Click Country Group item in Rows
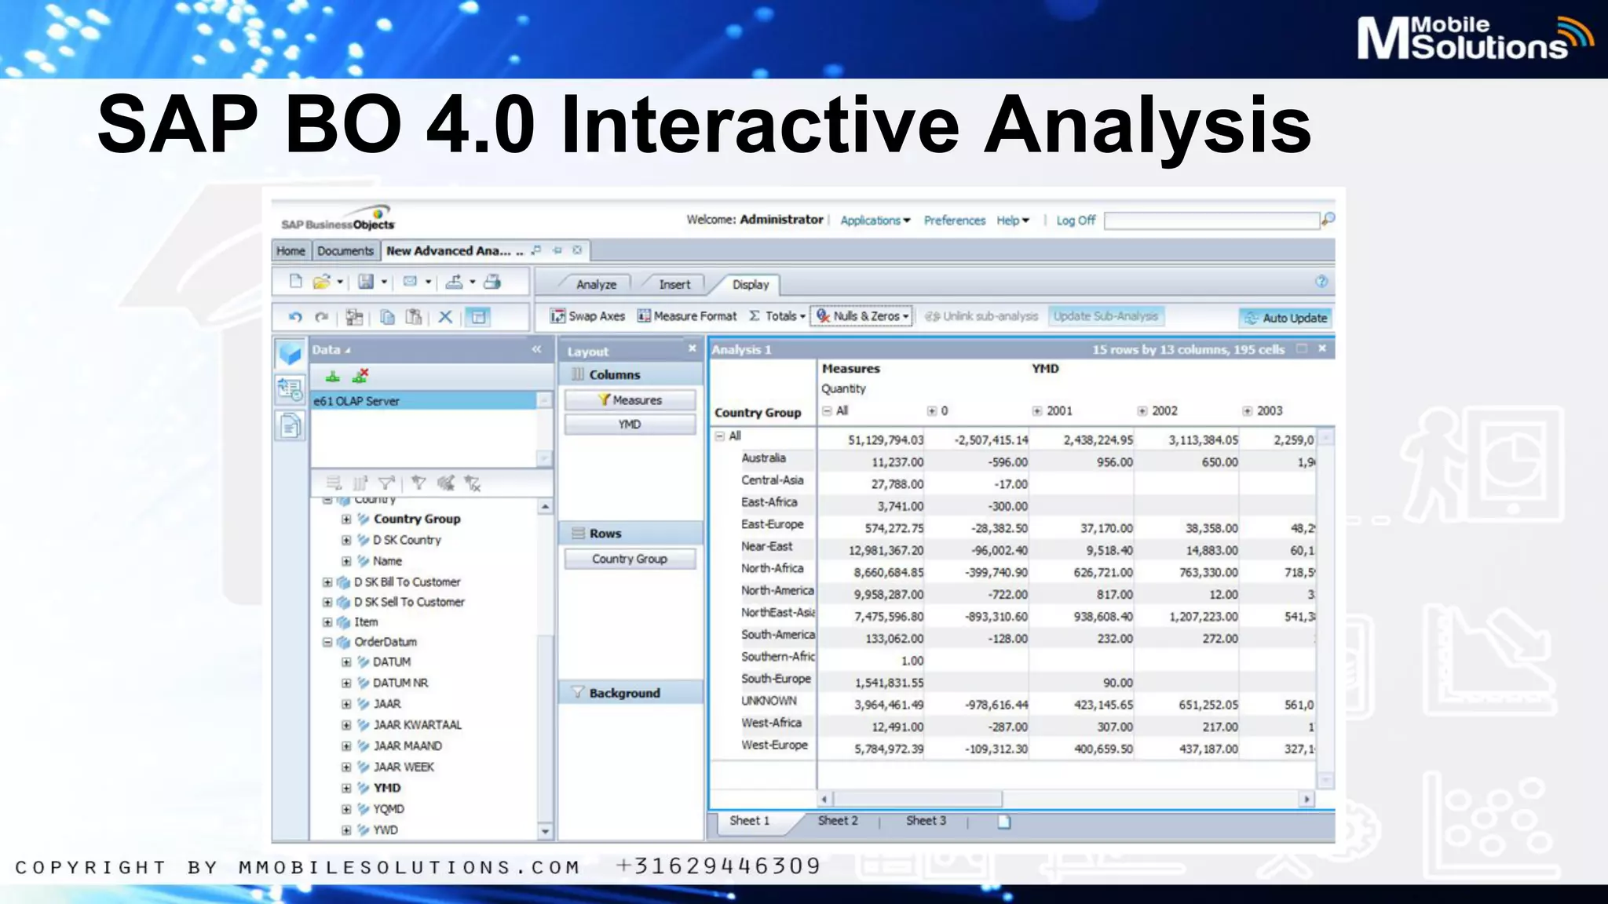1608x904 pixels. (630, 559)
